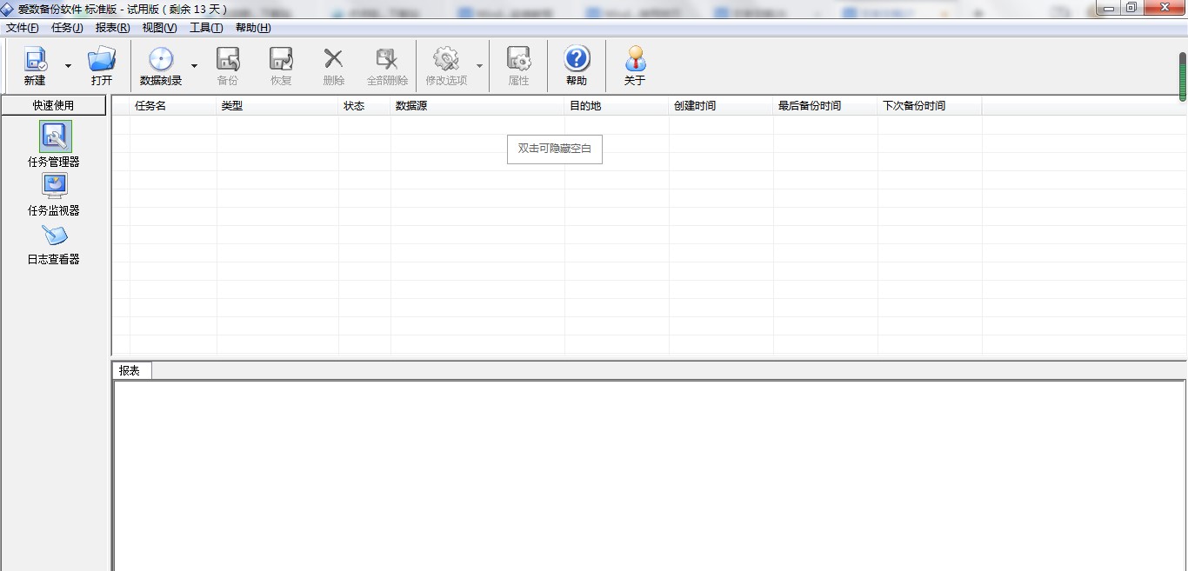This screenshot has height=571, width=1188.
Task: Click the 双击可隐藏空白 tooltip box
Action: (555, 149)
